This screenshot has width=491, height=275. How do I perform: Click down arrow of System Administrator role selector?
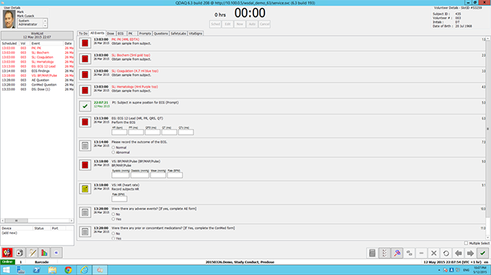[45, 25]
